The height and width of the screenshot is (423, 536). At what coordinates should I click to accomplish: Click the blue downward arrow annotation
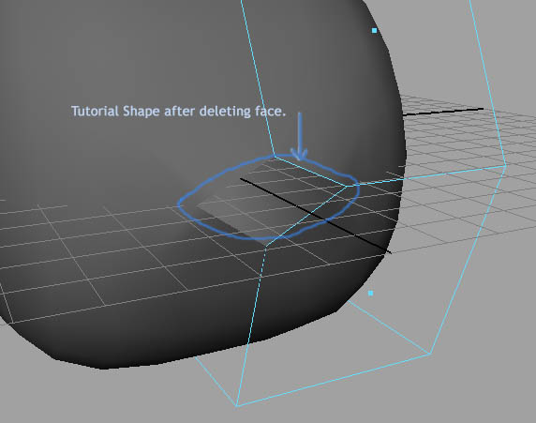(300, 136)
